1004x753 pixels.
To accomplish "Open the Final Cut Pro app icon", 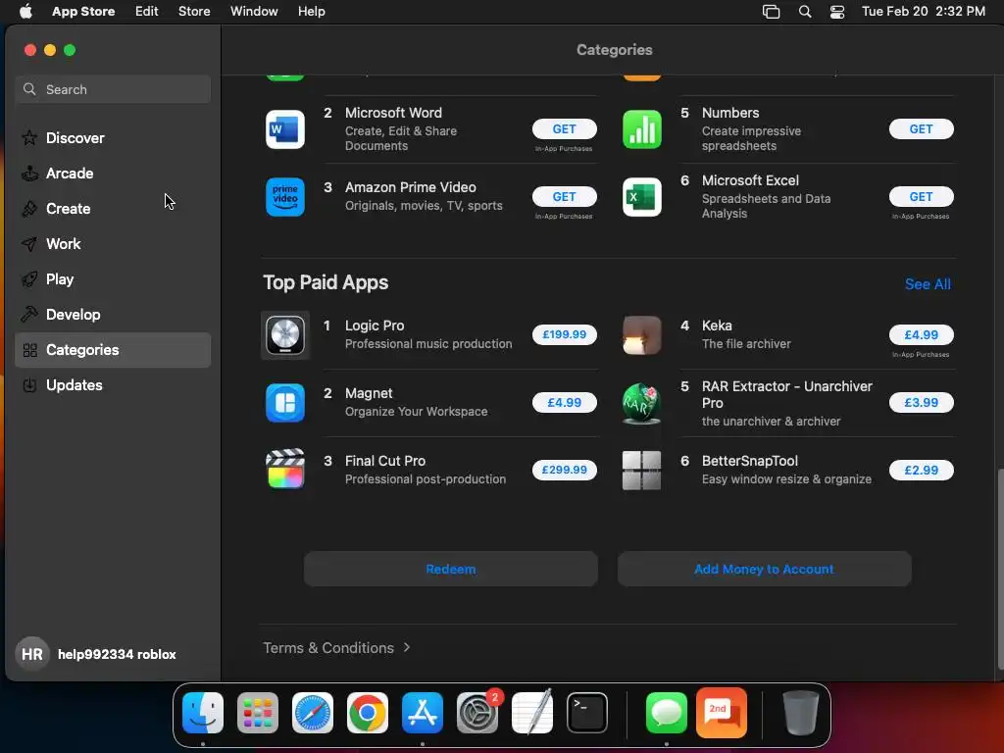I will pos(285,470).
